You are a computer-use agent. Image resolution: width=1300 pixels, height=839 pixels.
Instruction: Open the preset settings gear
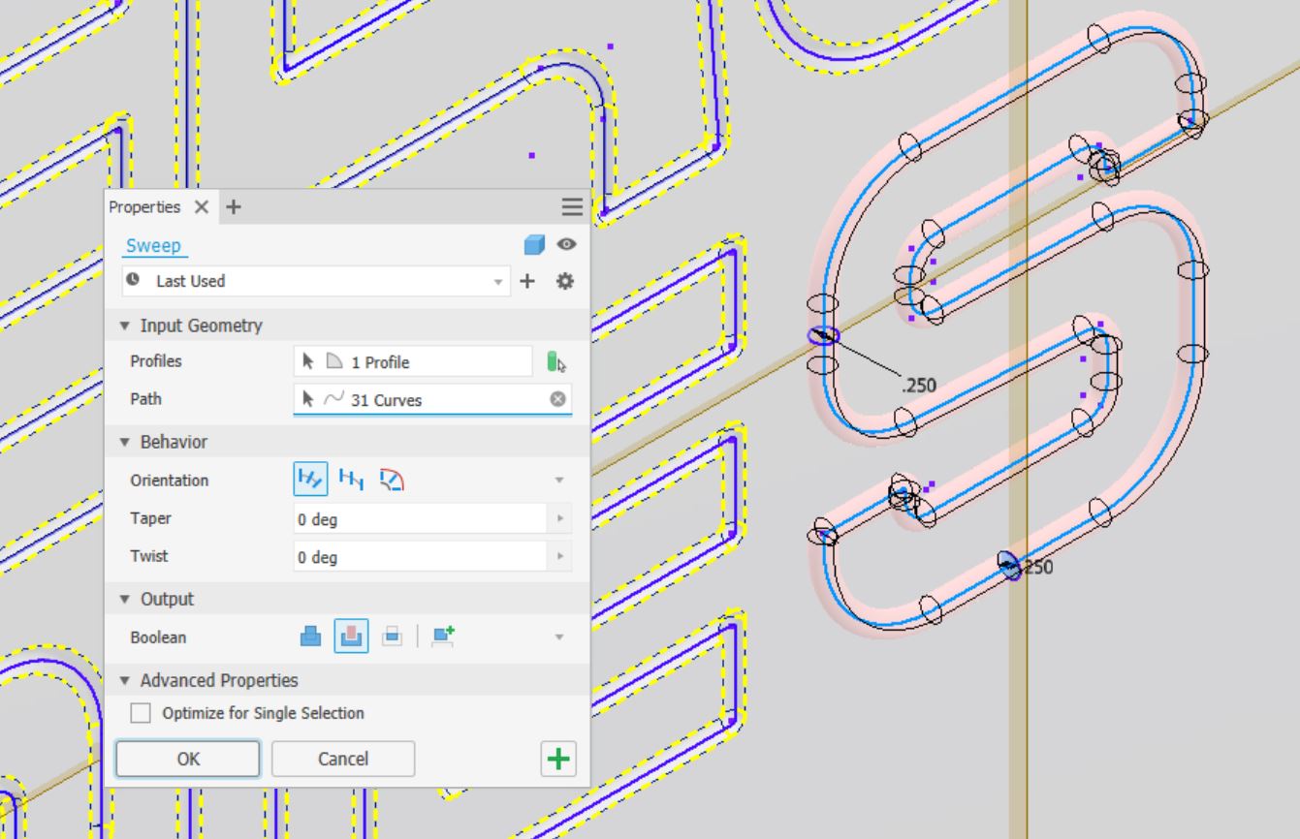pos(563,281)
